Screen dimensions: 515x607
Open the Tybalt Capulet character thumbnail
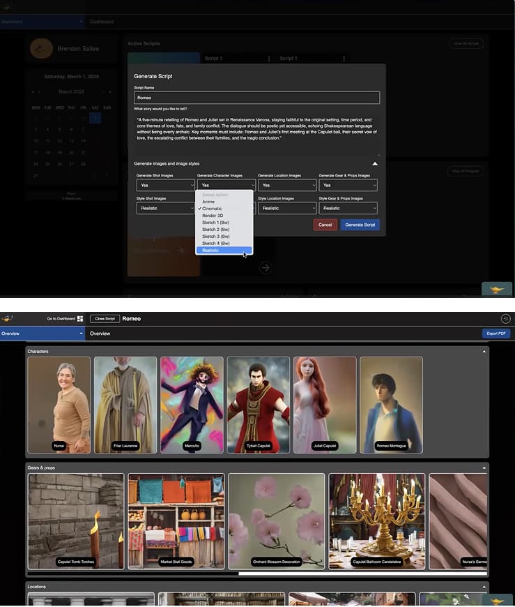(x=259, y=405)
